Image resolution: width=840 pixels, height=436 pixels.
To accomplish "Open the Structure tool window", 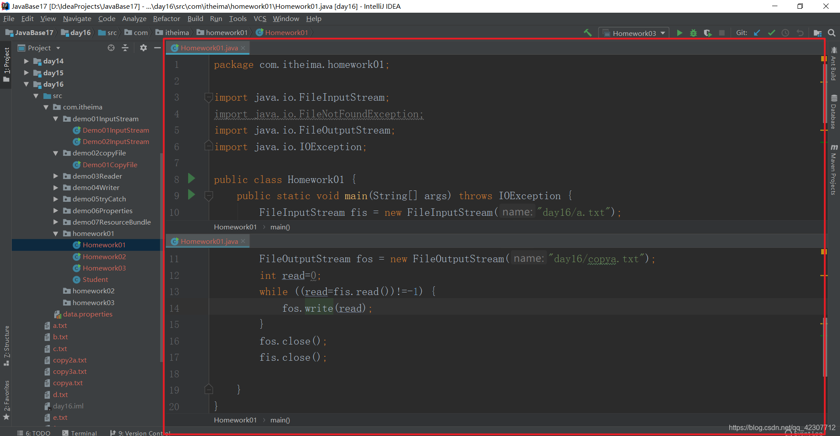I will pyautogui.click(x=7, y=346).
